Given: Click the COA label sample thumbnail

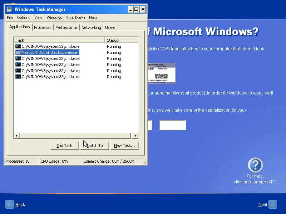Looking at the screenshot, I should click(162, 73).
